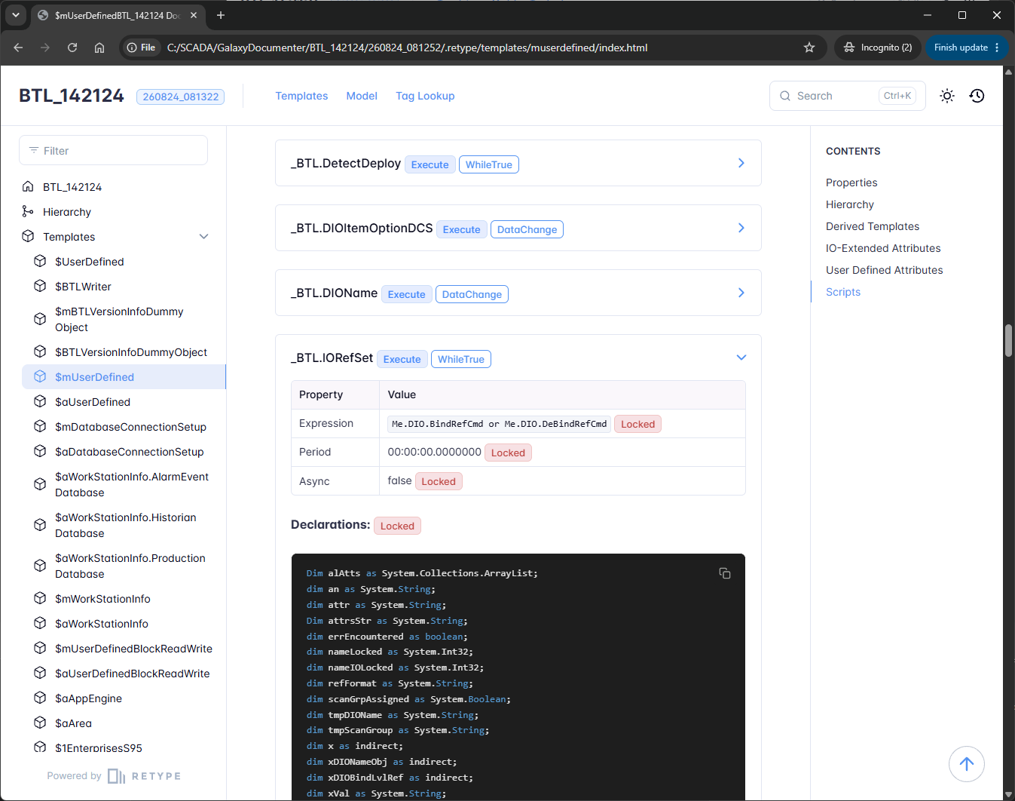This screenshot has height=801, width=1015.
Task: Click the DataChange badge on _BTL.DIOName
Action: (472, 294)
